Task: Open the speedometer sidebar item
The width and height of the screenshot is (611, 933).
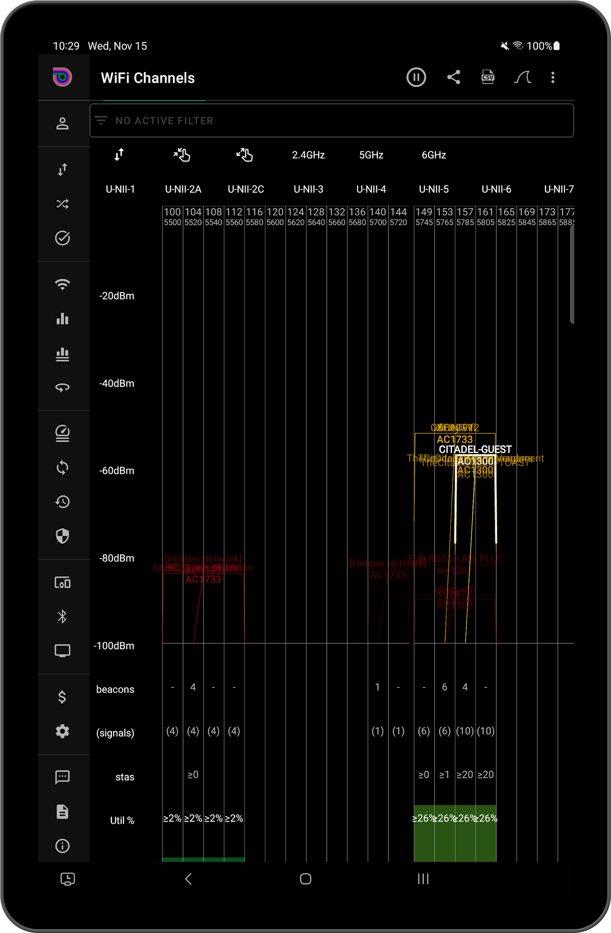Action: 62,433
